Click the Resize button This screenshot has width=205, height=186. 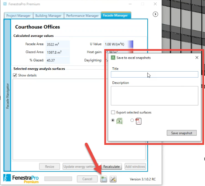pyautogui.click(x=50, y=167)
